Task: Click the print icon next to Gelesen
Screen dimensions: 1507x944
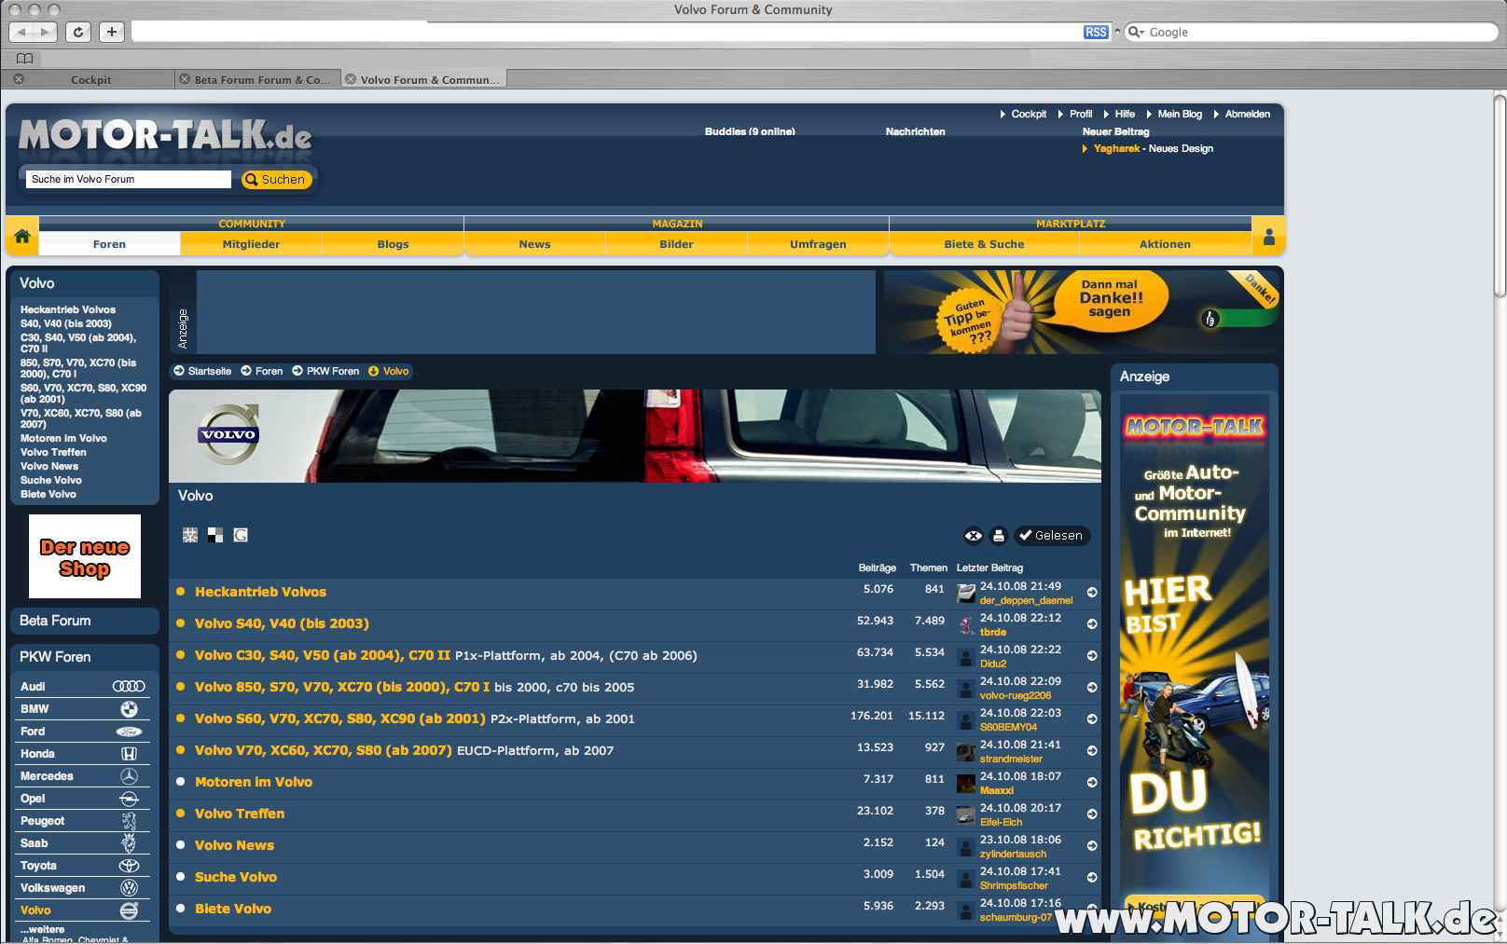Action: click(999, 536)
